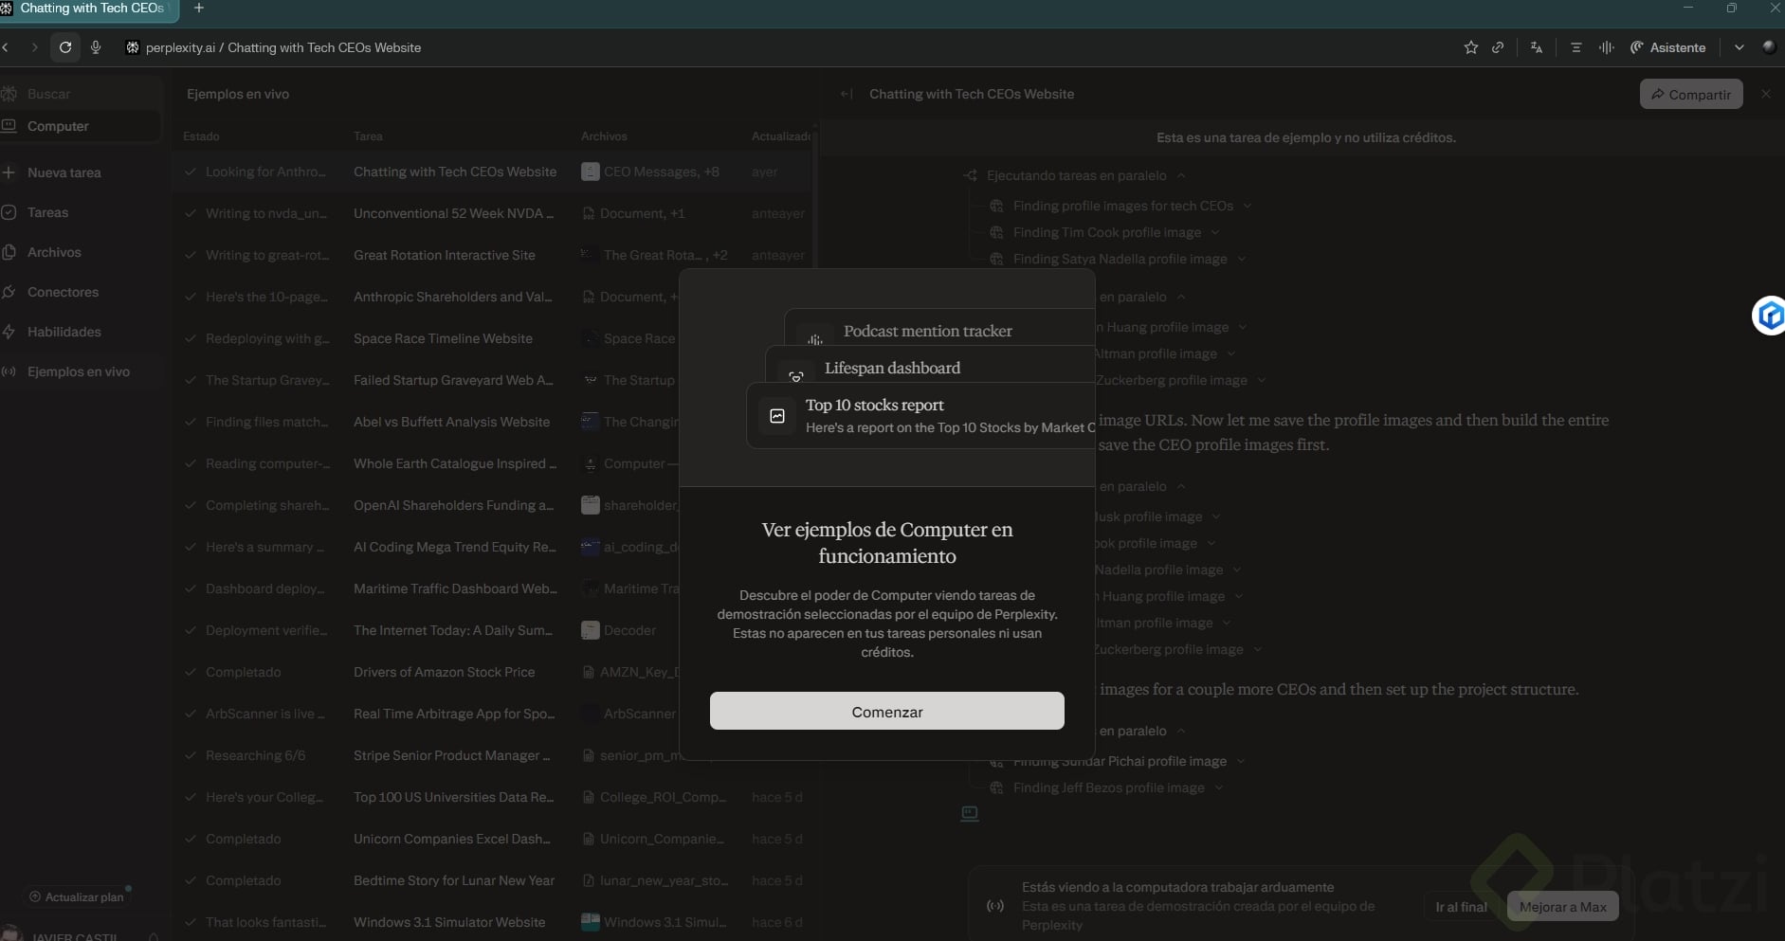Click the file icon beside CEO Messages, +8
The width and height of the screenshot is (1785, 941).
coord(590,172)
